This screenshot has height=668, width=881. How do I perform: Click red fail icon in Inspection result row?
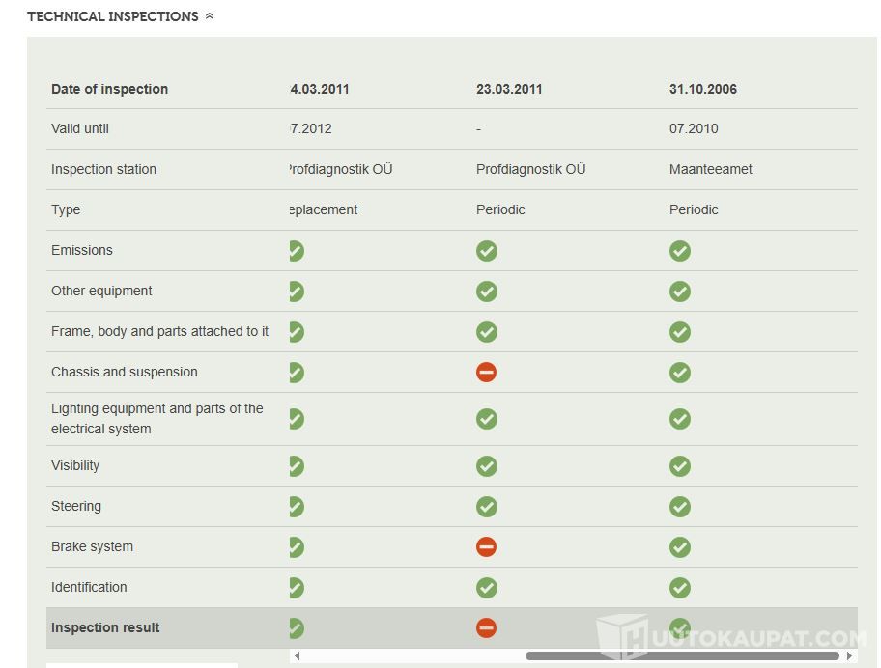tap(487, 628)
